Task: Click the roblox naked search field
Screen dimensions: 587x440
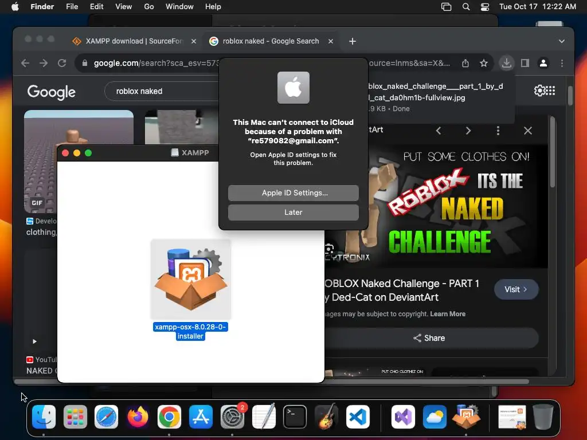Action: pos(163,91)
